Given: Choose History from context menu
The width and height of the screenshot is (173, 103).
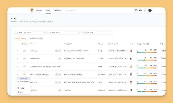Looking at the screenshot, I should click(x=23, y=88).
